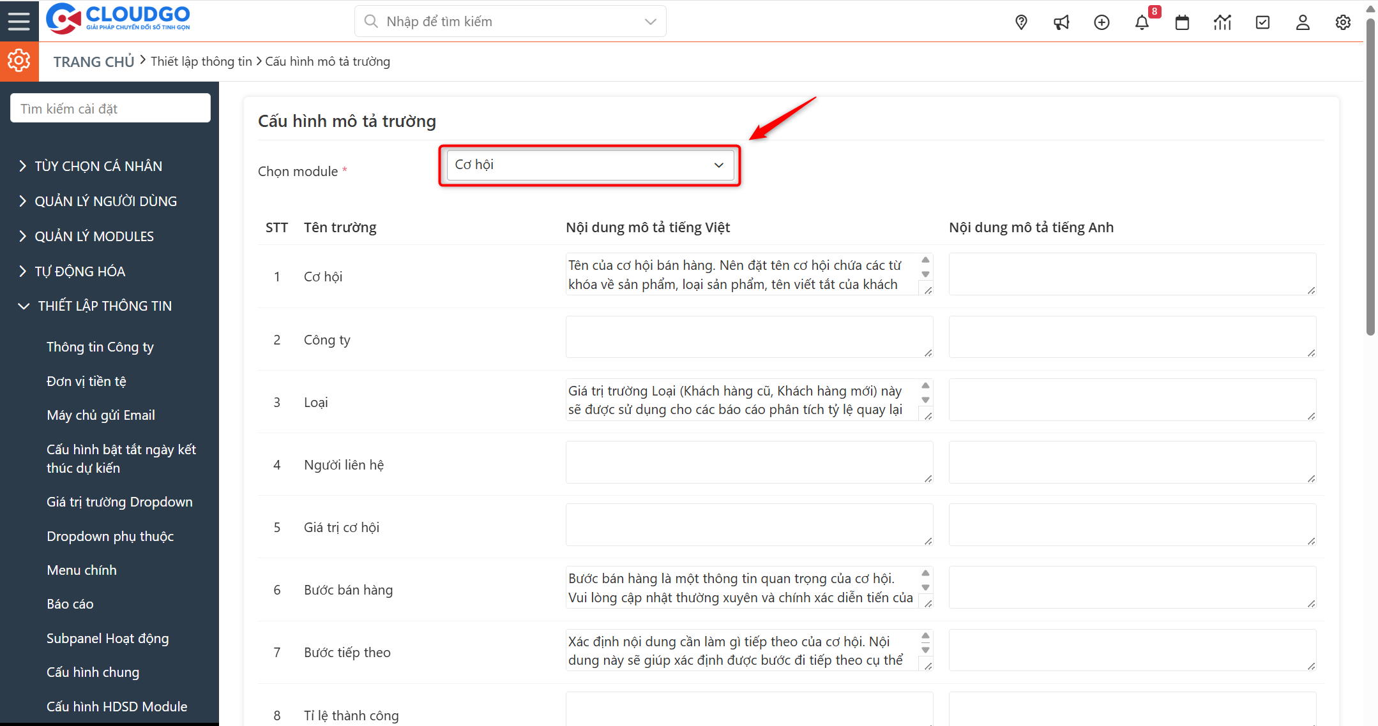
Task: Click the check-in location pin icon
Action: pos(1020,21)
